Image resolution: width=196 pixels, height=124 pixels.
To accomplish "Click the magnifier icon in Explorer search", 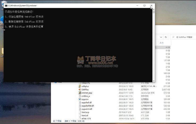I will point(173,37).
